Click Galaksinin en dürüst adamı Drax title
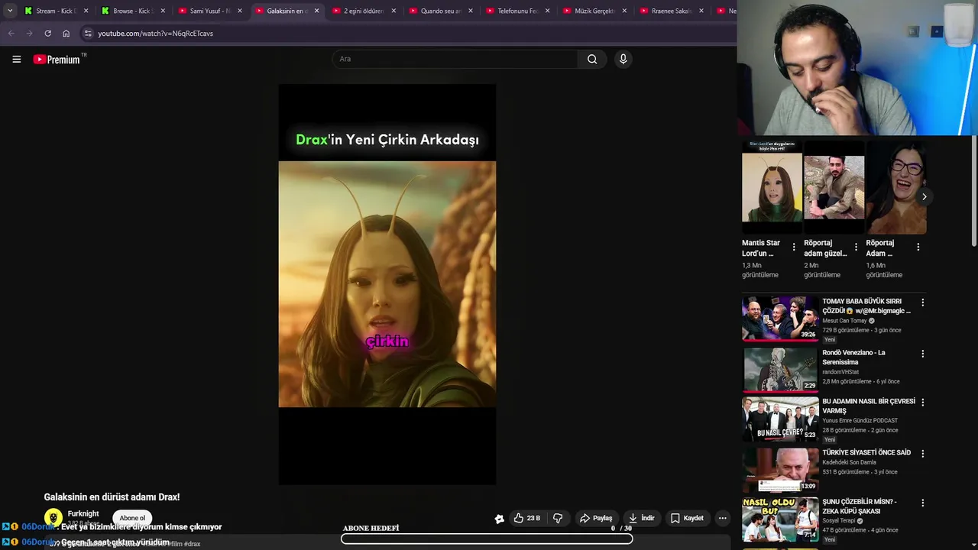Viewport: 978px width, 550px height. pyautogui.click(x=112, y=497)
